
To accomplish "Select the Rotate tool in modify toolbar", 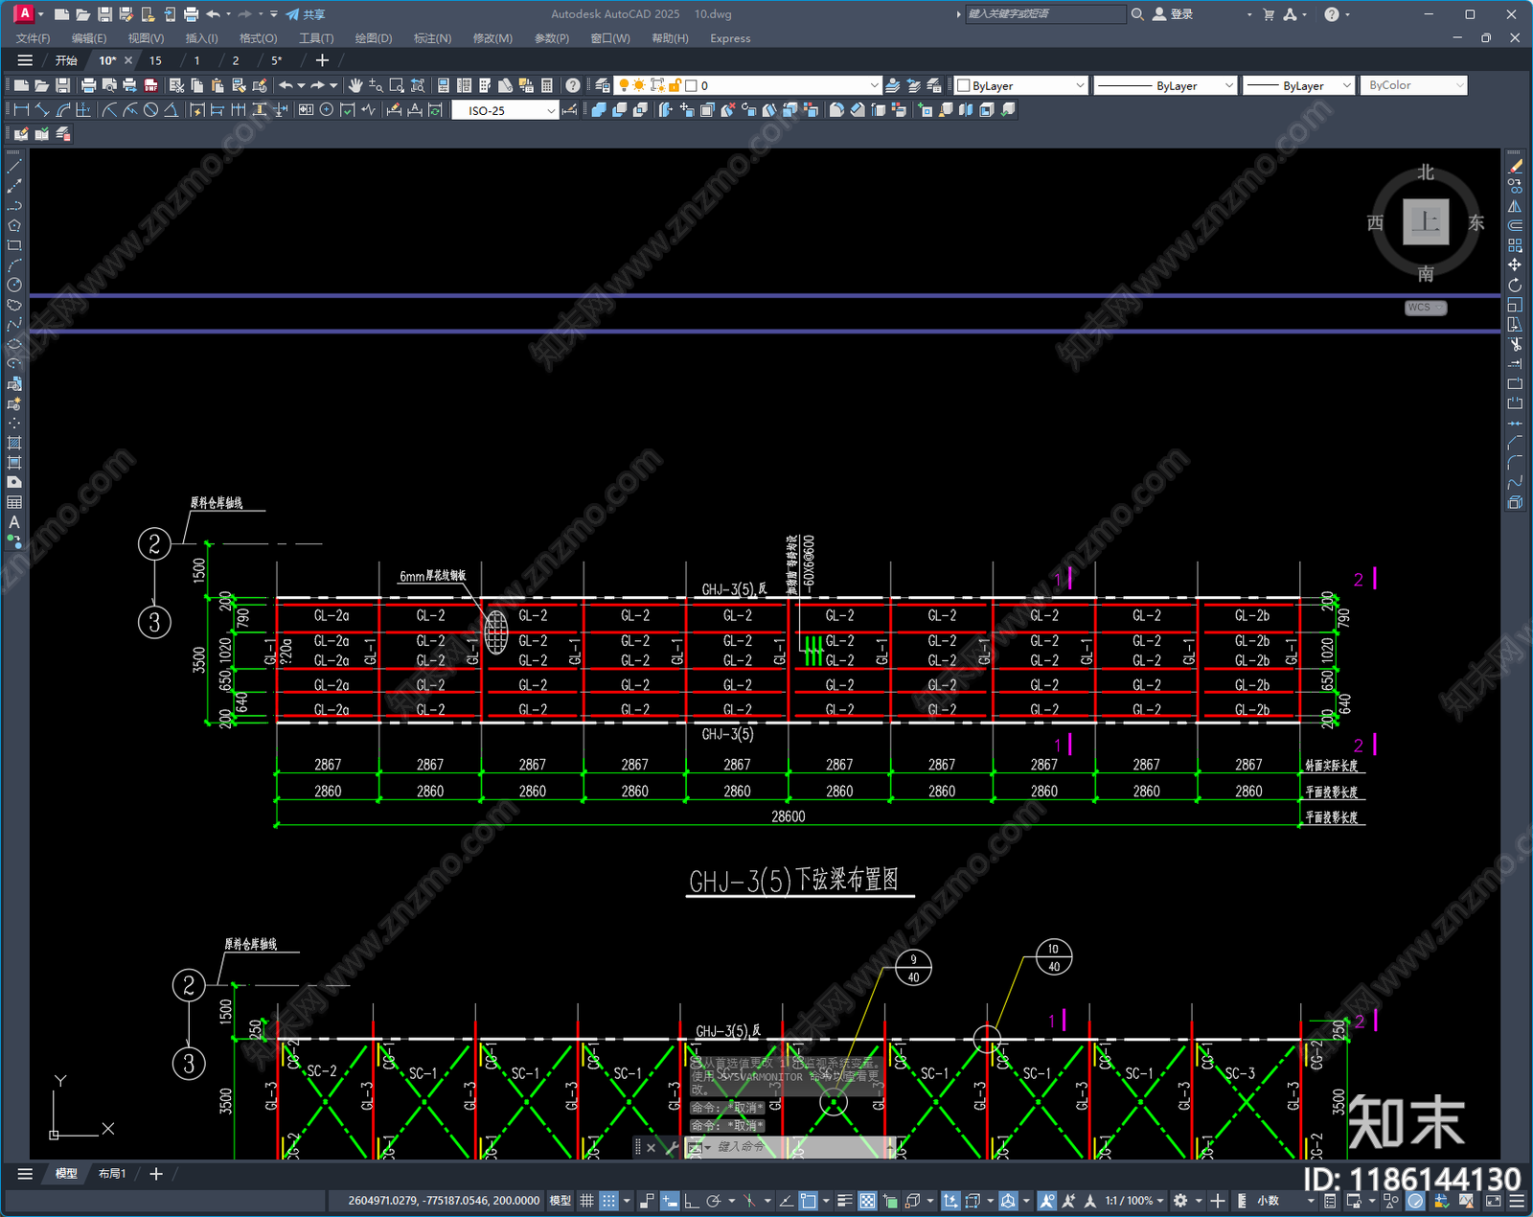I will click(x=1515, y=285).
